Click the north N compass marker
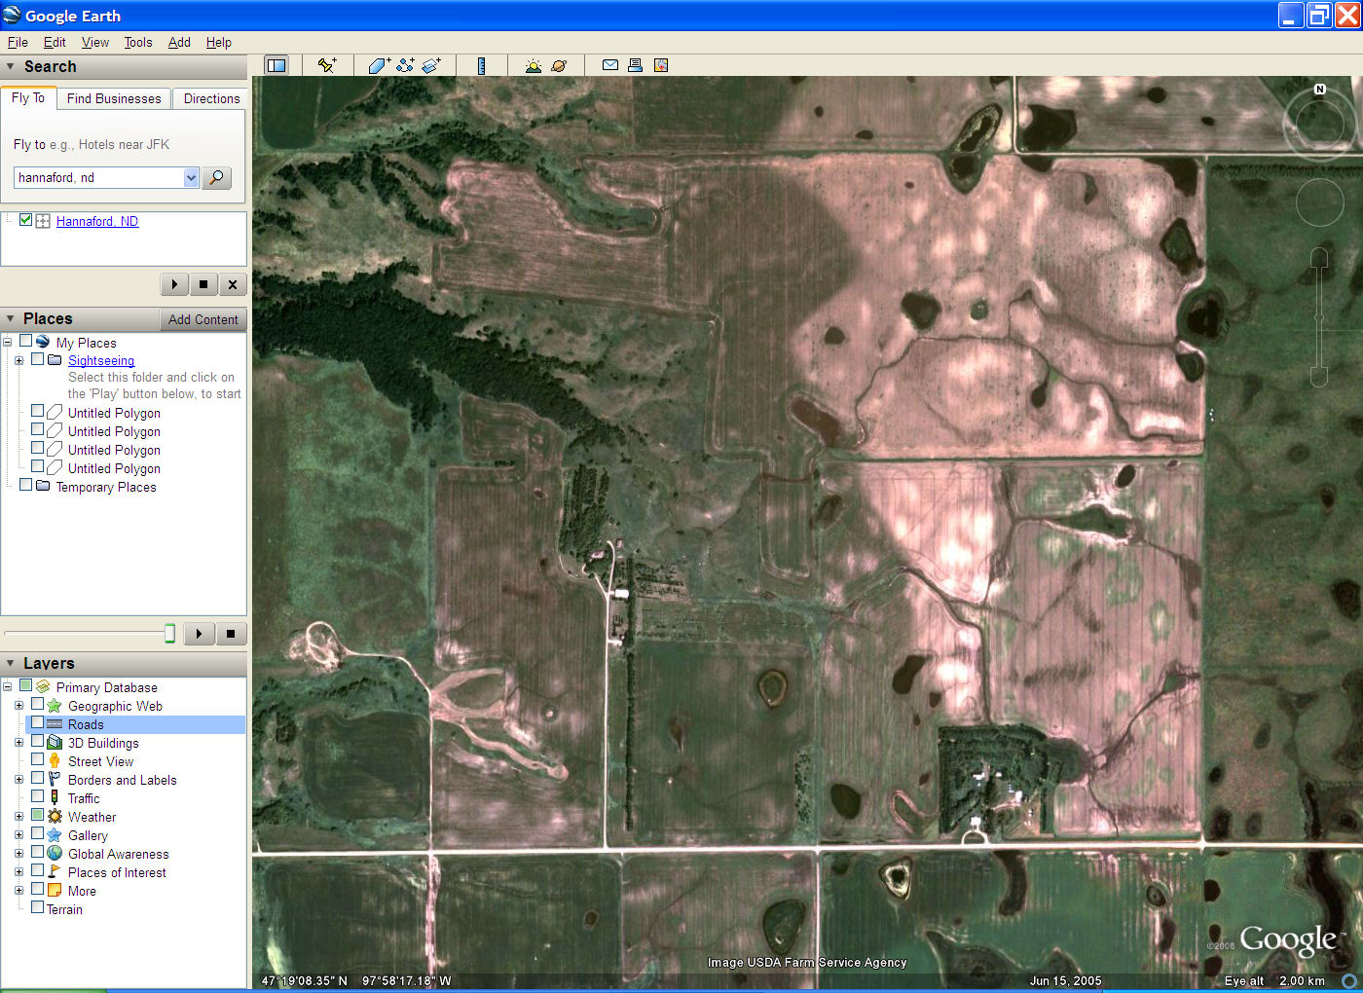The image size is (1363, 993). (x=1320, y=89)
